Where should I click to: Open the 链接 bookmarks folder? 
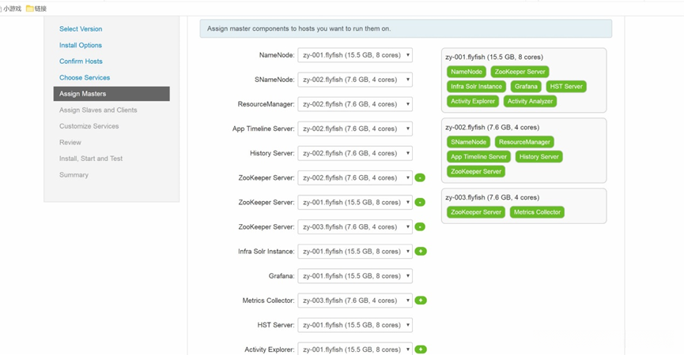(36, 9)
